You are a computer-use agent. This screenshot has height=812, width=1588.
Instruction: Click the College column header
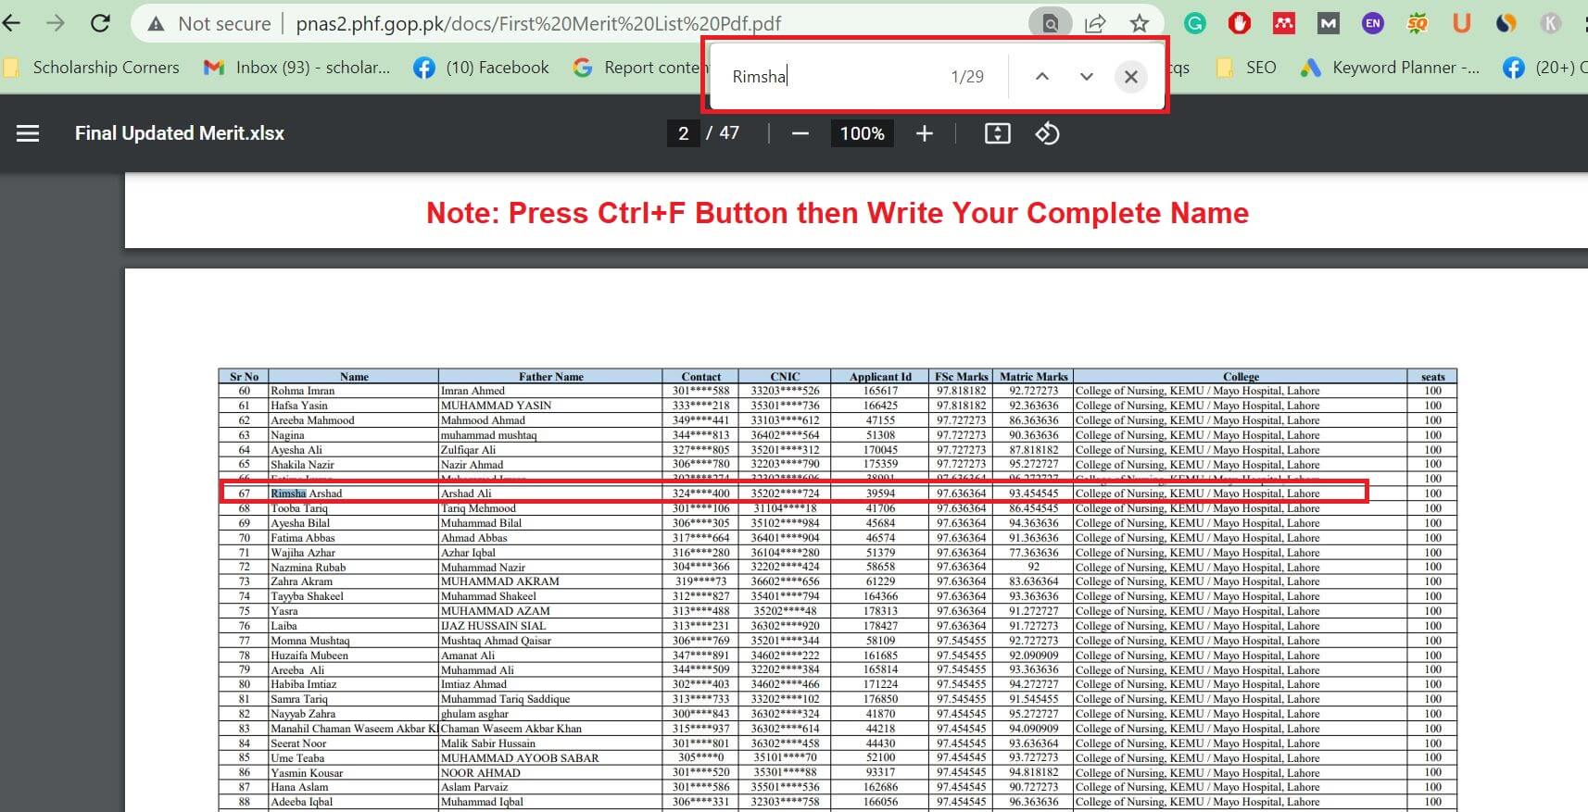[x=1241, y=377]
